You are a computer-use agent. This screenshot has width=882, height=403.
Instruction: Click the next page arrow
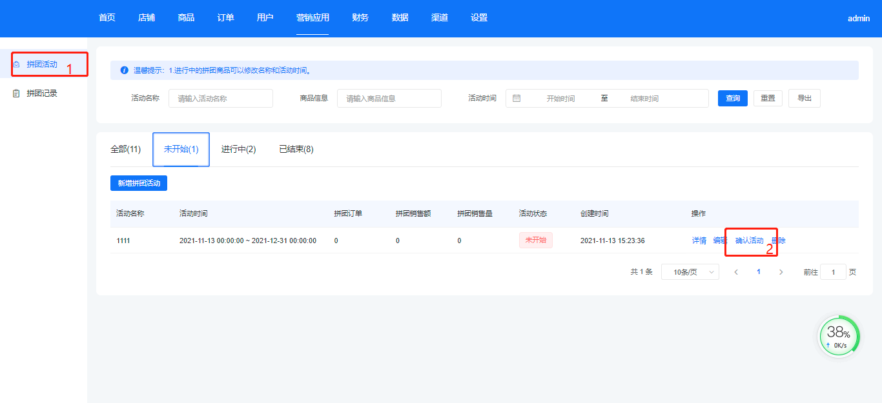pos(781,272)
